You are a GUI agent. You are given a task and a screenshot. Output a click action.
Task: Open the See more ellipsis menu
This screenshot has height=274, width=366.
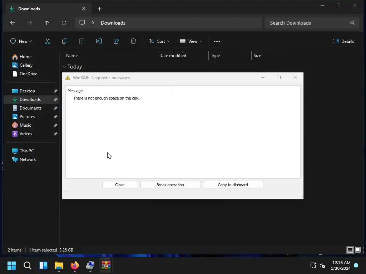[x=217, y=41]
